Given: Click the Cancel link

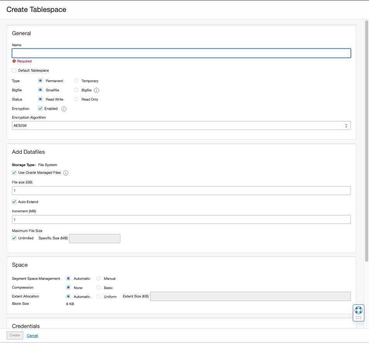Looking at the screenshot, I should point(32,336).
